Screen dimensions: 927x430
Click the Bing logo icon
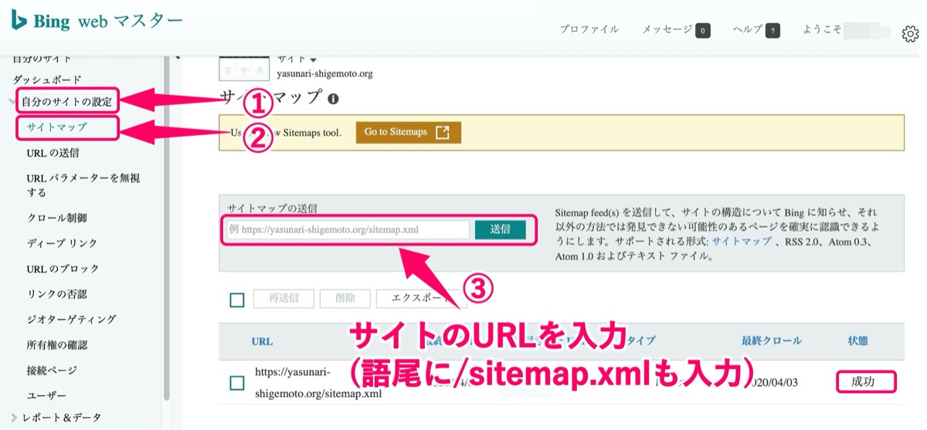coord(19,20)
